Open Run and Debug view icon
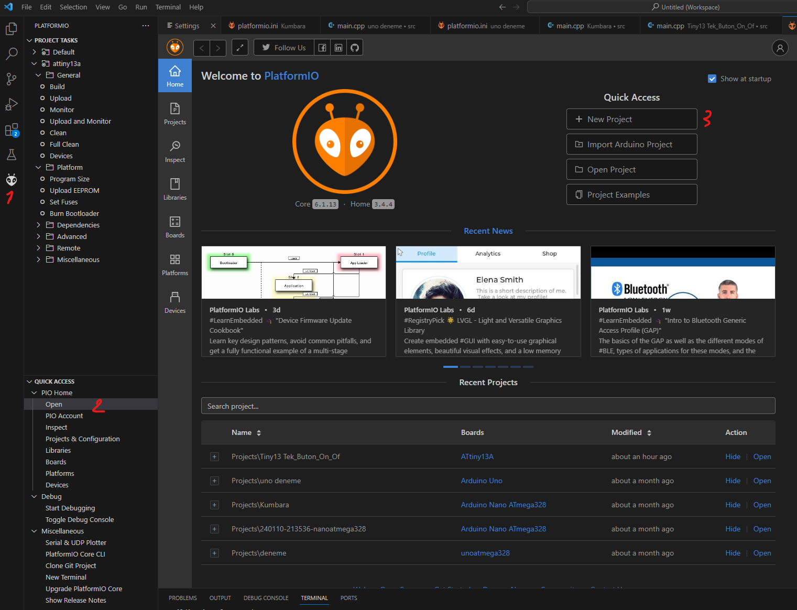This screenshot has width=797, height=610. click(12, 104)
